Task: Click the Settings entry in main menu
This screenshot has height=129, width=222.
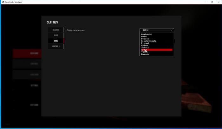Action: coord(34,86)
